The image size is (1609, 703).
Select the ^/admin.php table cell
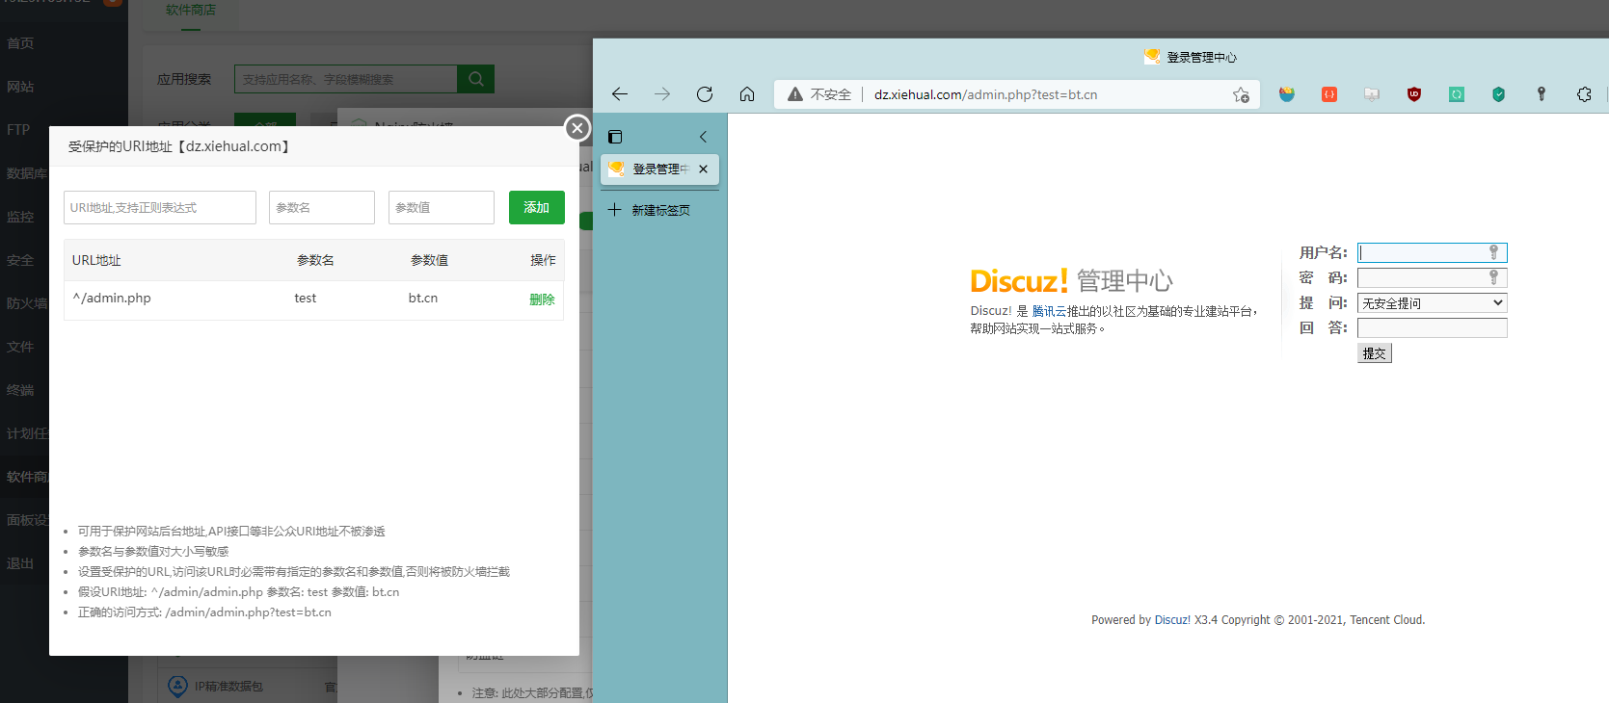coord(112,299)
